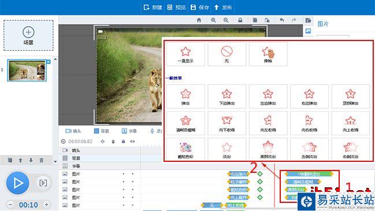Switch to the 镜头 (camera) tab
The height and width of the screenshot is (211, 375).
pos(73,131)
